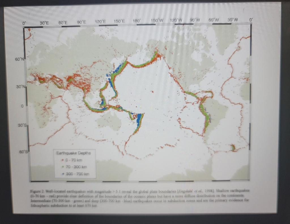Click the 60°E longitude label

pos(63,23)
